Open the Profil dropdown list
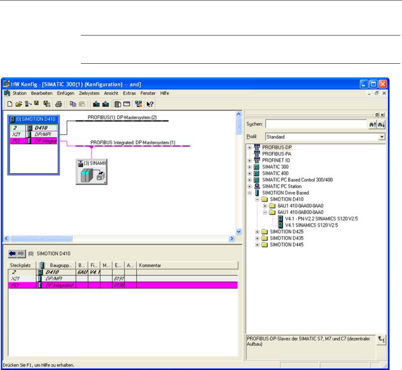 point(382,137)
